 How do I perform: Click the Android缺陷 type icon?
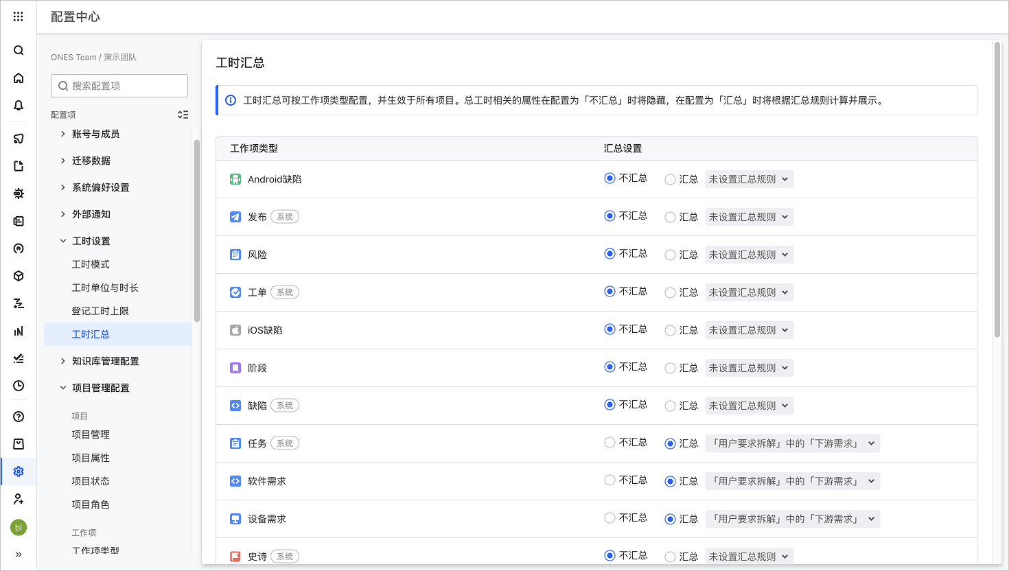point(235,179)
